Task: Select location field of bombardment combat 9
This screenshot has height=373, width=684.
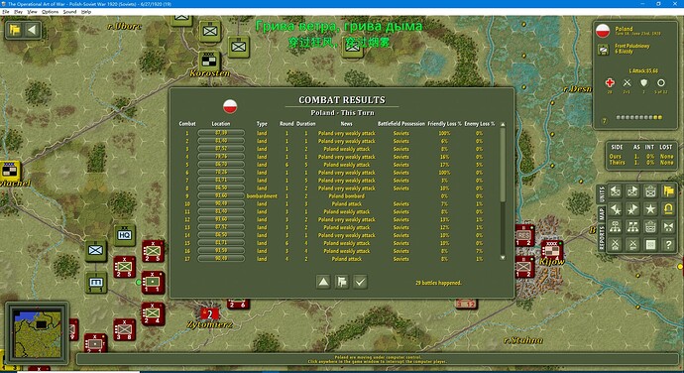Action: (221, 195)
